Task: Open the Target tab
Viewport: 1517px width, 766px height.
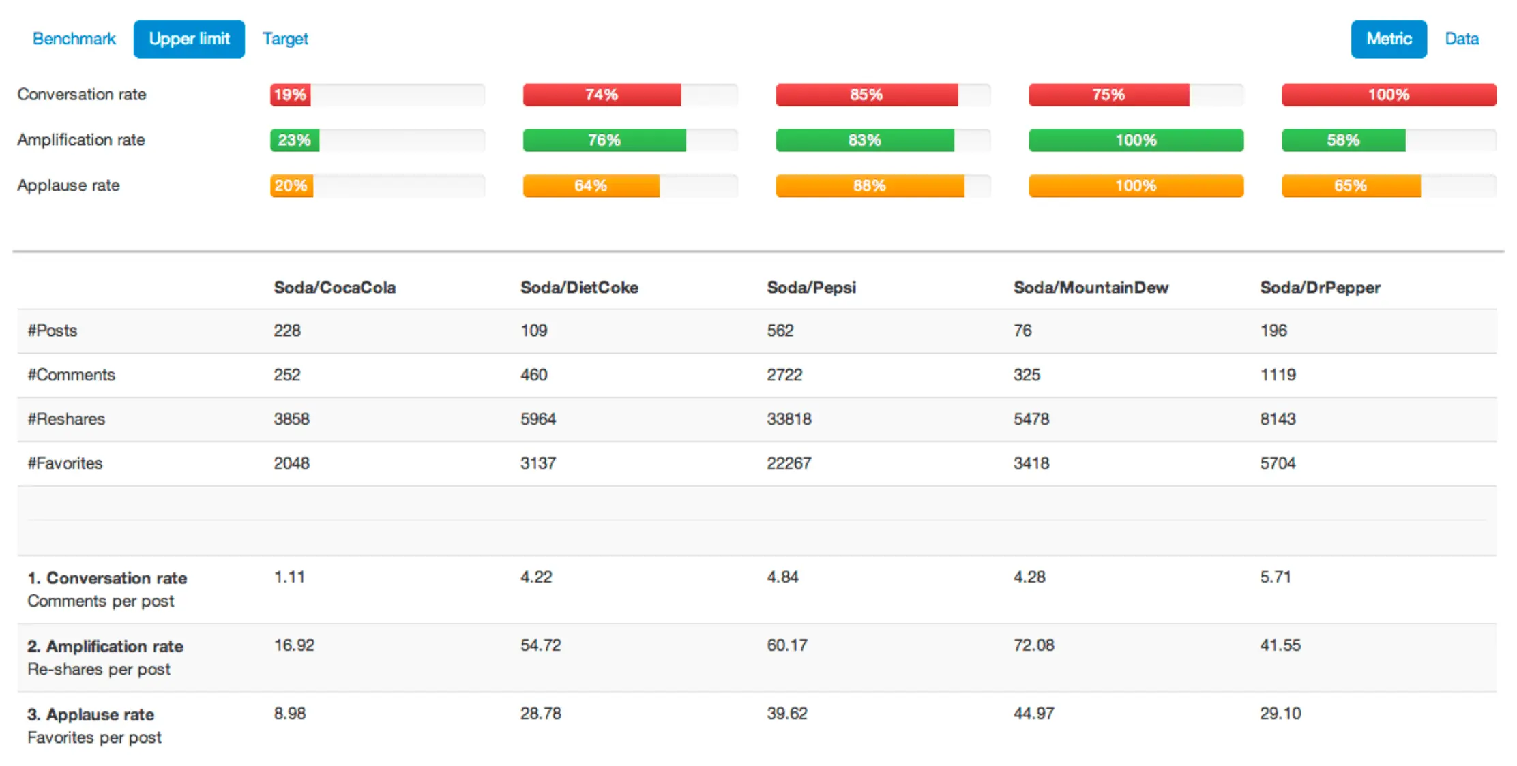Action: (285, 39)
